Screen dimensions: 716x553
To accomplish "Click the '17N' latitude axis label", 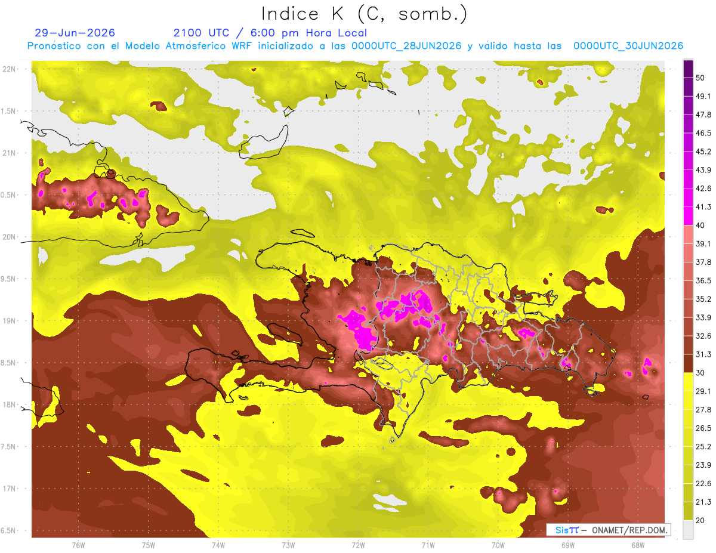I will coord(8,489).
